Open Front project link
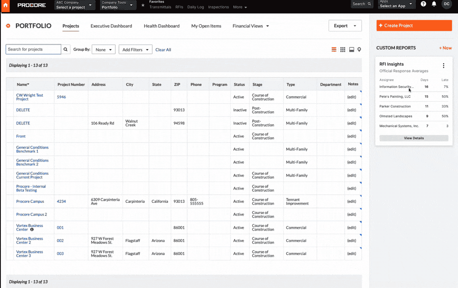 click(x=21, y=136)
